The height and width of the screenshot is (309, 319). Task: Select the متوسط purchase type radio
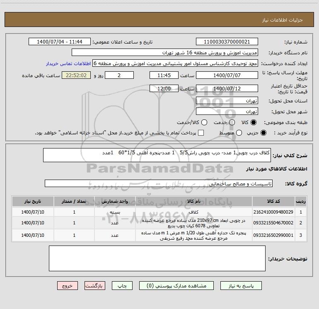(239, 133)
